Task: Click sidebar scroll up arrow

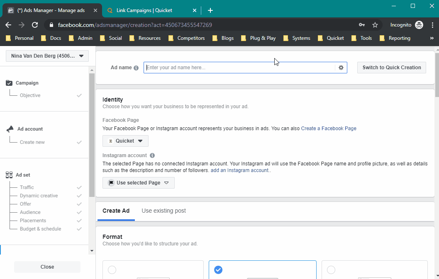Action: (92, 70)
